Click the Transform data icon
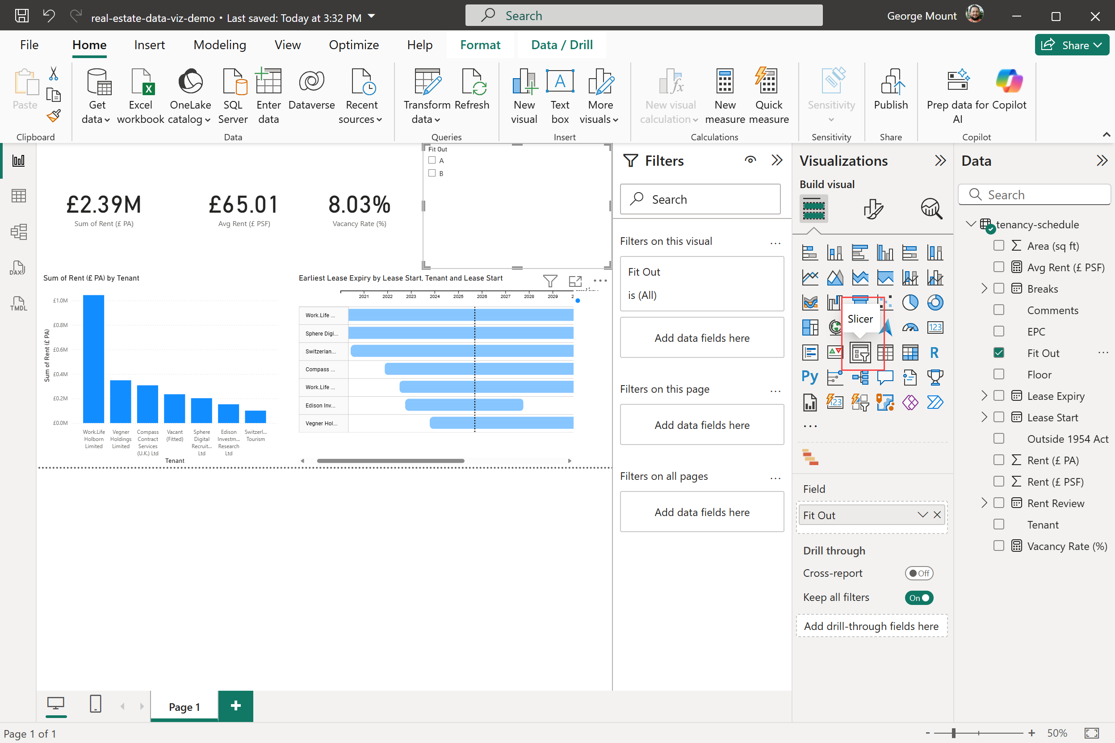The width and height of the screenshot is (1115, 743). [427, 82]
